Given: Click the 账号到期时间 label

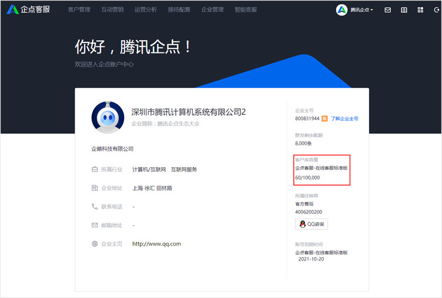Looking at the screenshot, I should [309, 244].
